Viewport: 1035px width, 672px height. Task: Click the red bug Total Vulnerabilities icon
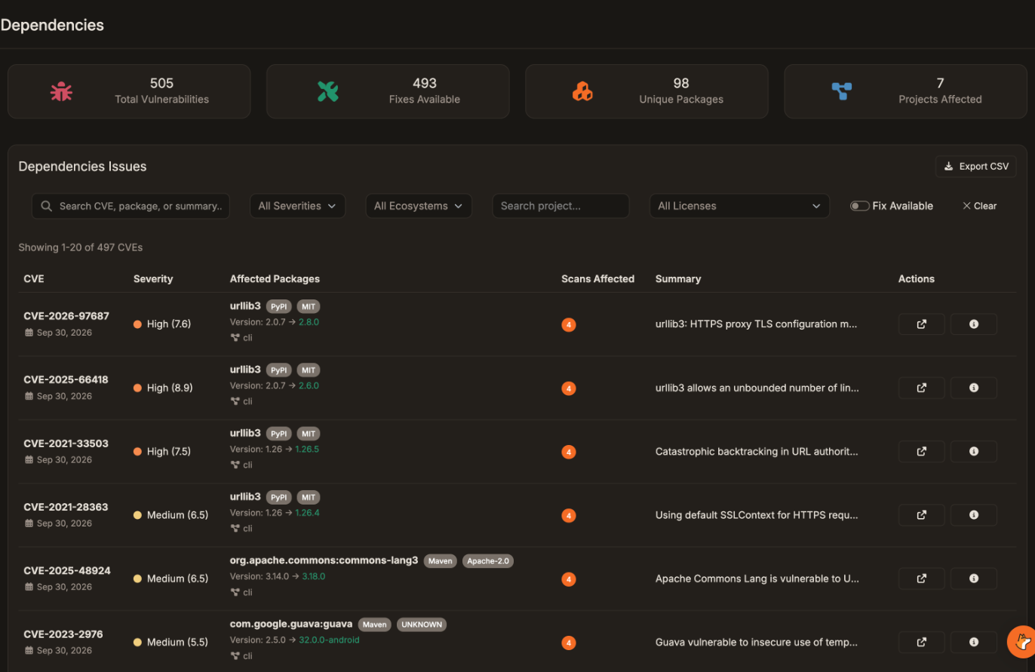pos(61,91)
